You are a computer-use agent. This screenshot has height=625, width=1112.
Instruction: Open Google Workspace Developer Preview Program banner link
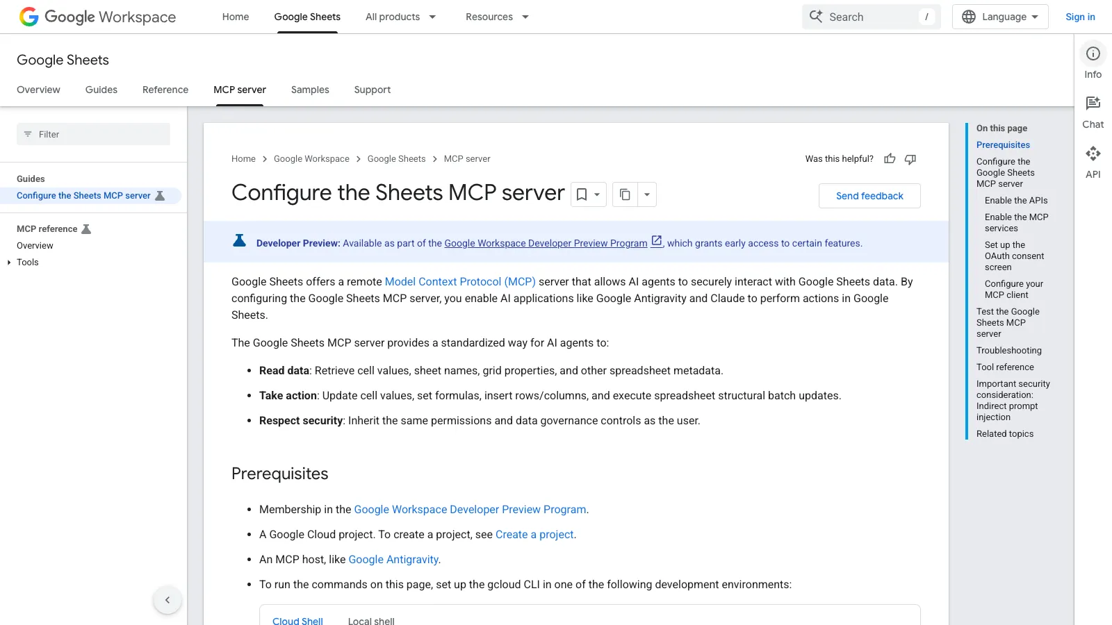pyautogui.click(x=546, y=243)
